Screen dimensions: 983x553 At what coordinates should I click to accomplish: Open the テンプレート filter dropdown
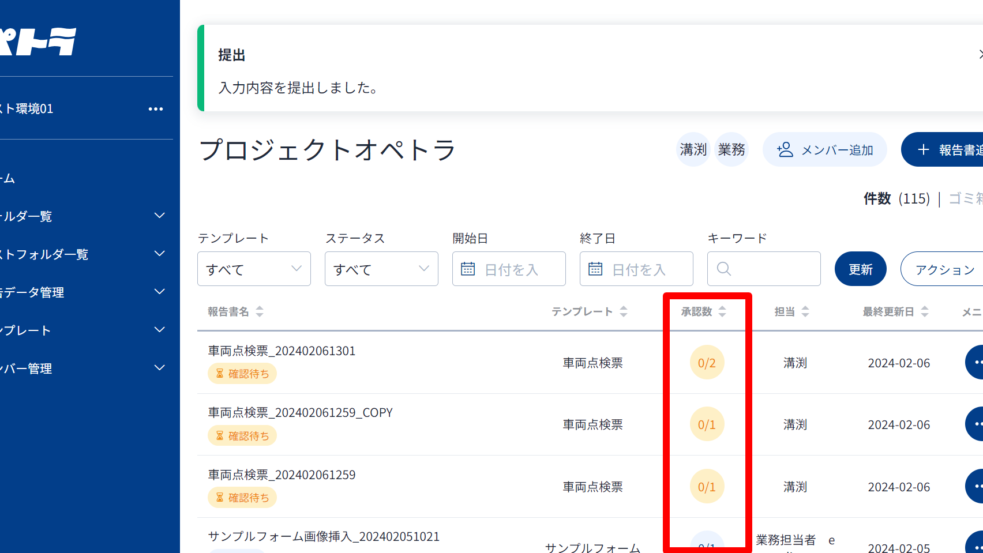point(254,269)
